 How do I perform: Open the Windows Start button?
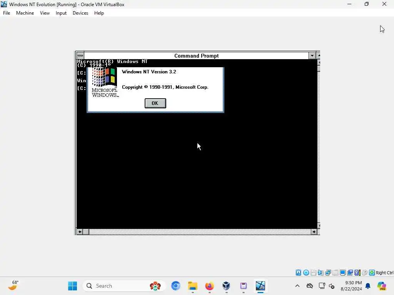pyautogui.click(x=73, y=286)
